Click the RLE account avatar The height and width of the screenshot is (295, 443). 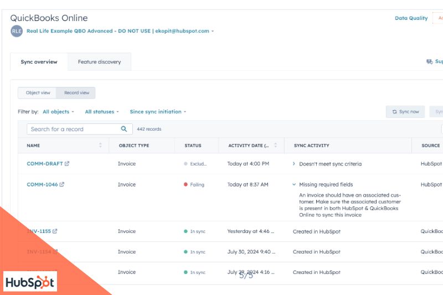pyautogui.click(x=17, y=31)
